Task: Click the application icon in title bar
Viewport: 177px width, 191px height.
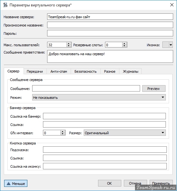Action: pos(5,5)
